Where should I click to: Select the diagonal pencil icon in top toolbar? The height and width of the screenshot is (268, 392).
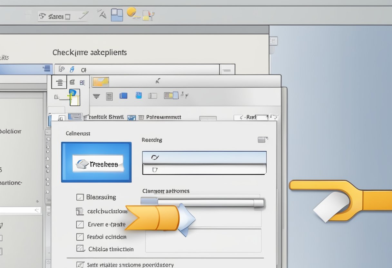click(x=83, y=16)
